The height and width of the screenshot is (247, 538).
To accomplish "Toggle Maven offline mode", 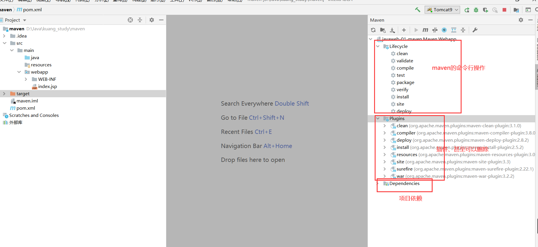I will tap(435, 30).
